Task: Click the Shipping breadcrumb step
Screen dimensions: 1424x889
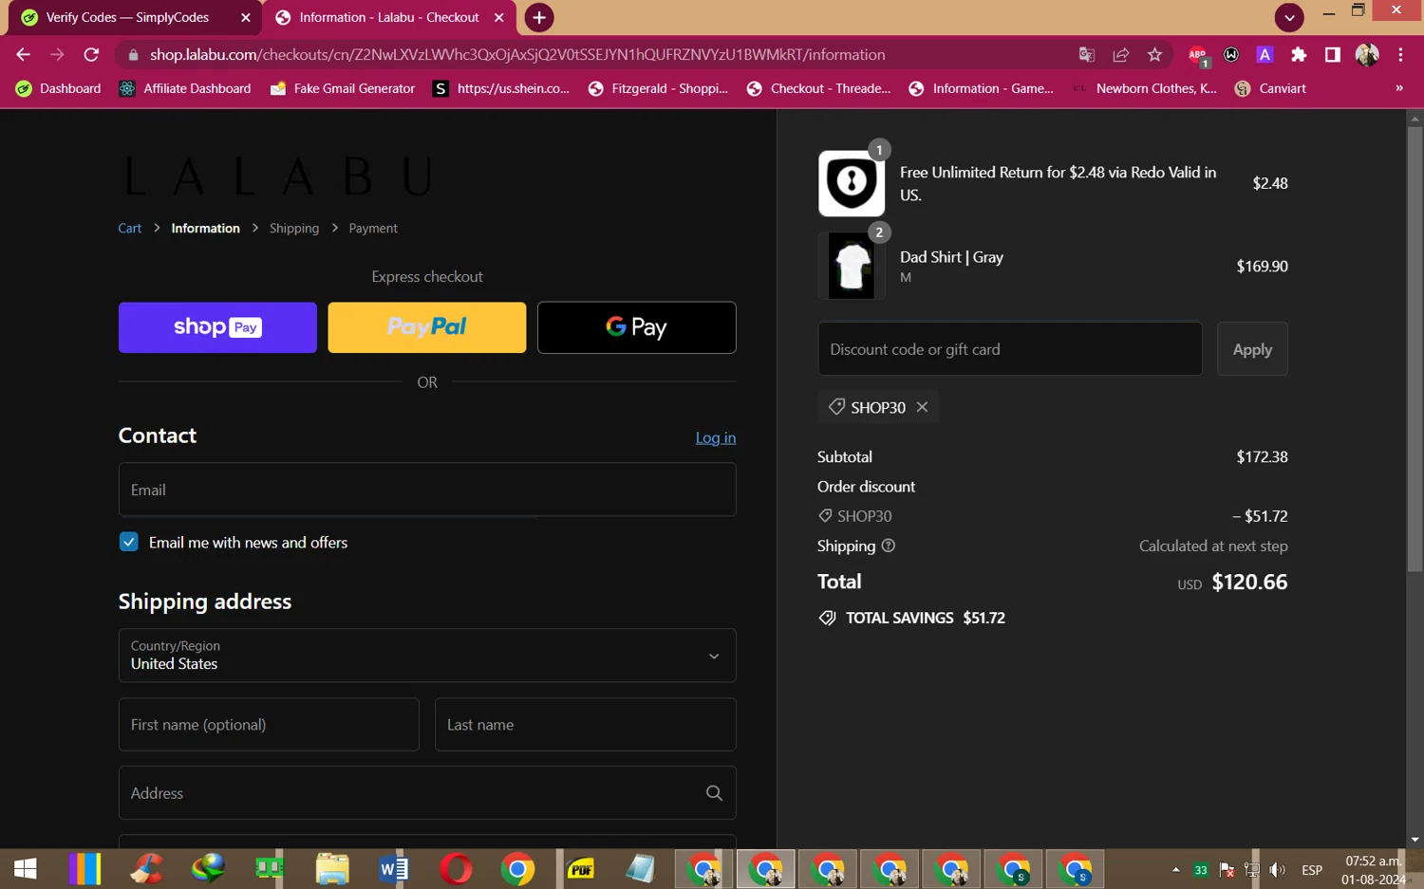Action: [x=294, y=229]
